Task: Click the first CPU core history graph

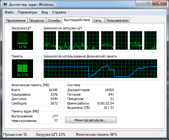Action: coord(50,41)
